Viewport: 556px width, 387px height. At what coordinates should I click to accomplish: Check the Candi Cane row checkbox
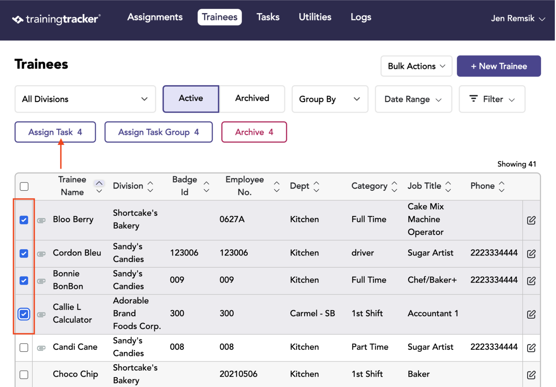tap(24, 347)
